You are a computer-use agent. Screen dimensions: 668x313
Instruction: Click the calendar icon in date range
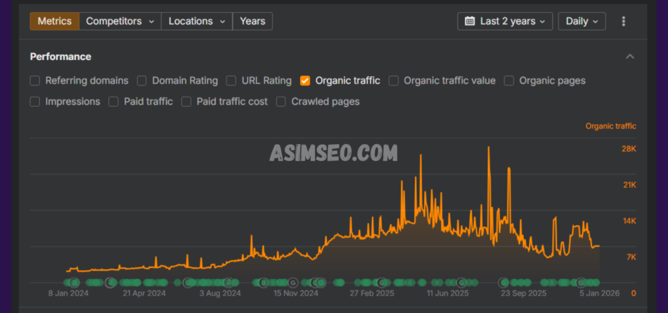click(470, 21)
